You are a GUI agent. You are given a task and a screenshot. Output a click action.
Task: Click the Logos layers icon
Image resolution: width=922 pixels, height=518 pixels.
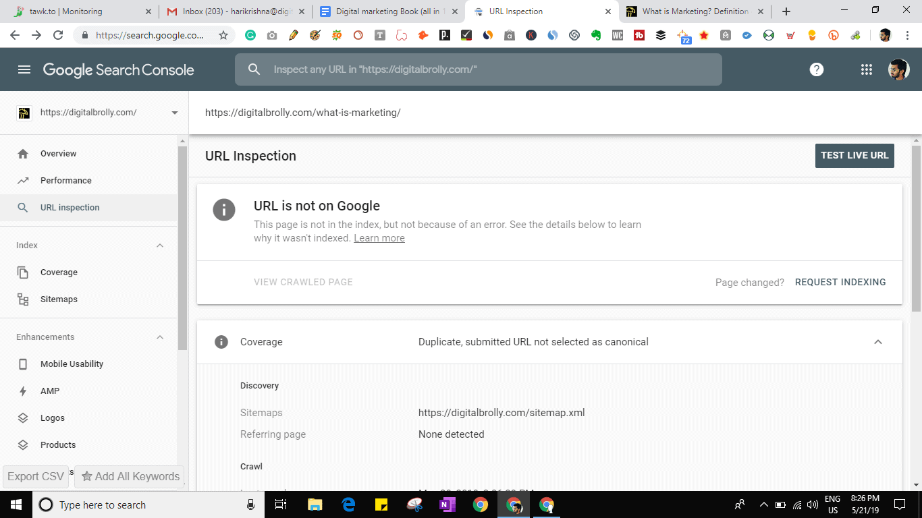click(x=23, y=418)
